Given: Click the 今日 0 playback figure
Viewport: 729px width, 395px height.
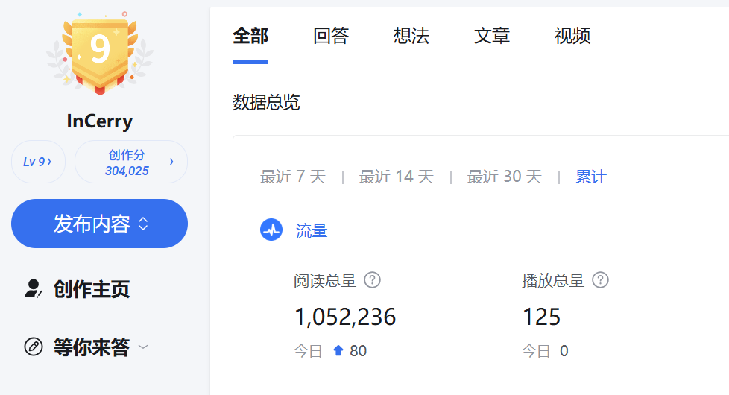Looking at the screenshot, I should (545, 351).
